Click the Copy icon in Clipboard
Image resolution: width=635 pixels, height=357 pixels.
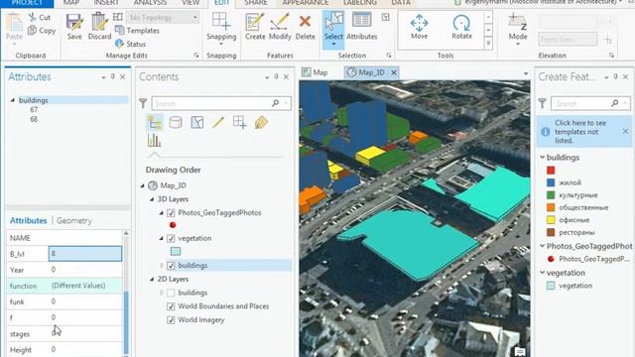32,31
